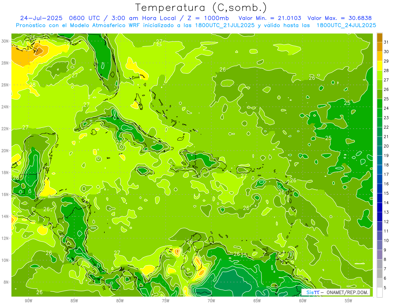Click the '30N' latitude axis label
The image size is (395, 305).
click(6, 41)
